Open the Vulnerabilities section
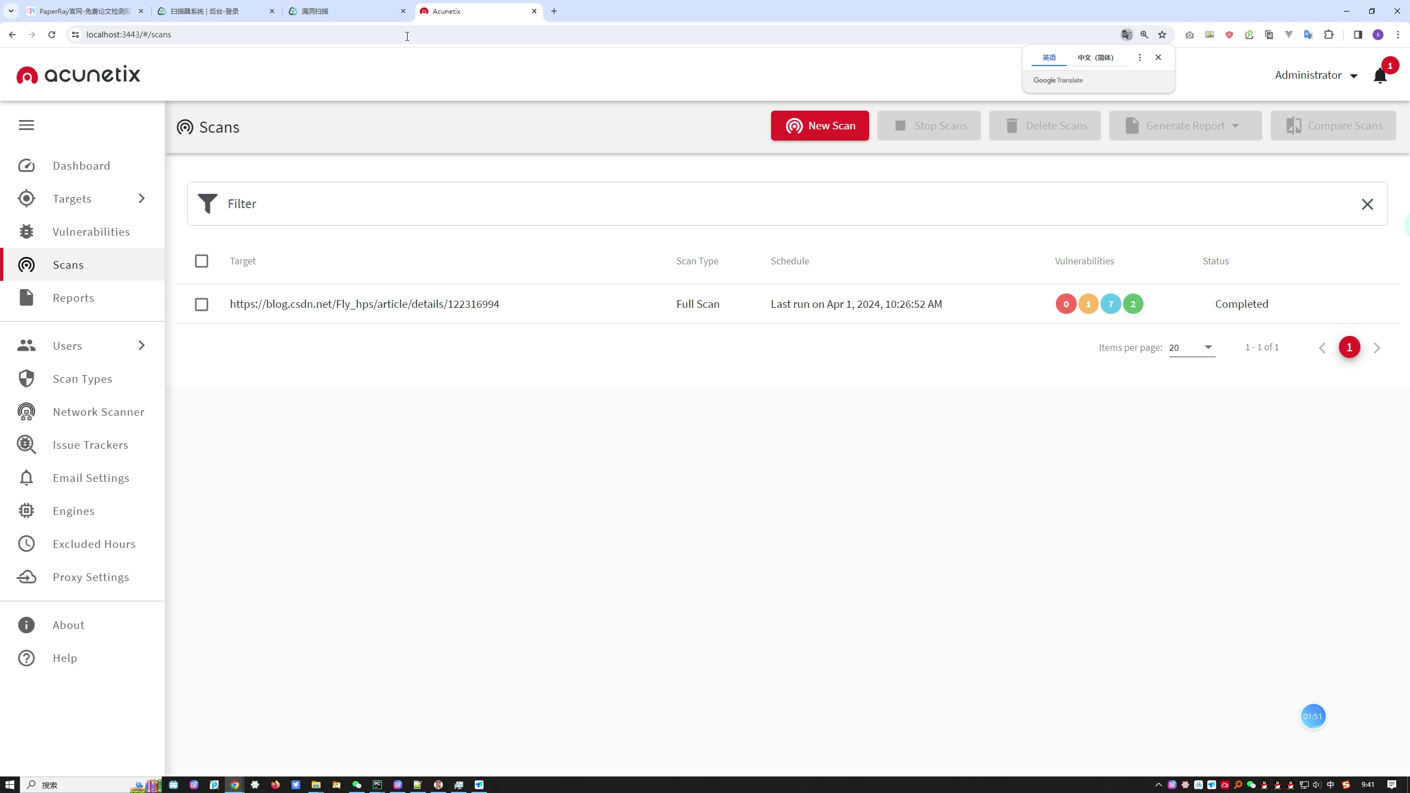This screenshot has width=1410, height=793. click(x=91, y=232)
